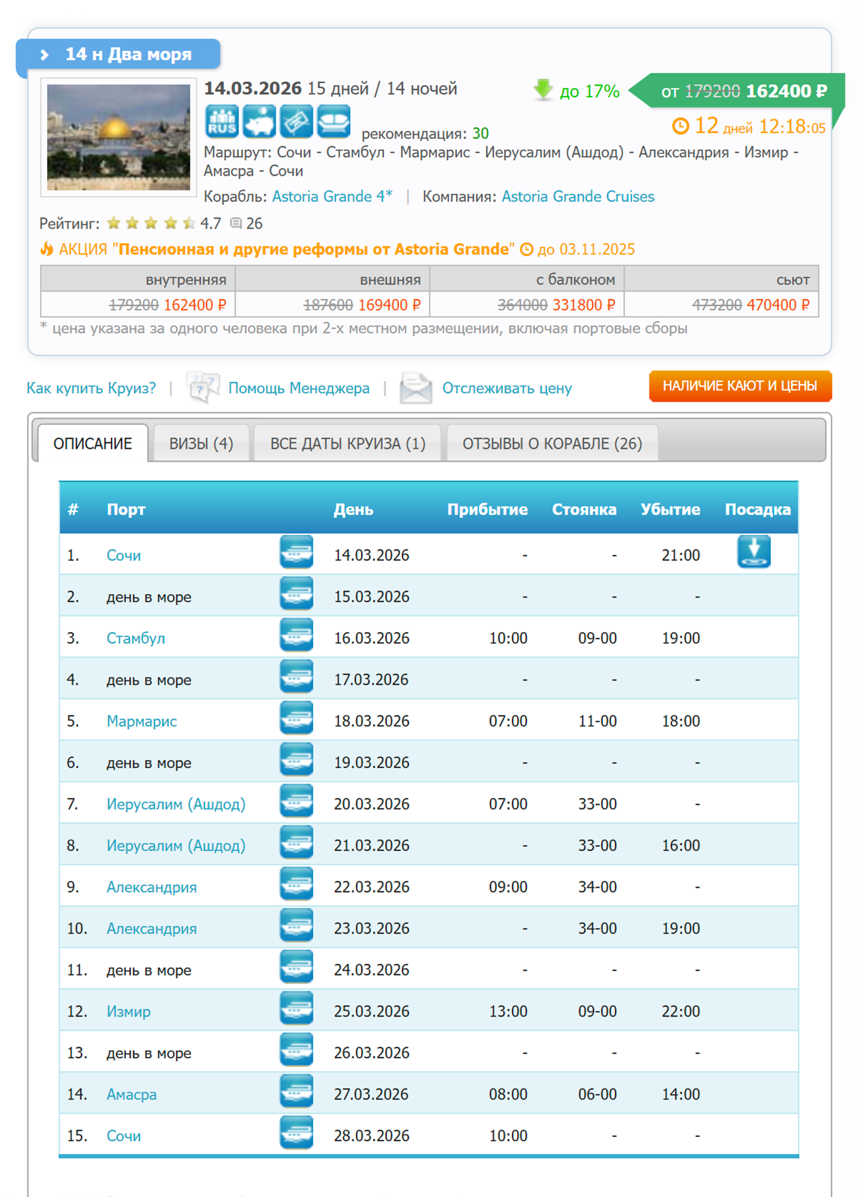
Task: Click ship icon in row 17.03.2026
Action: (x=296, y=677)
